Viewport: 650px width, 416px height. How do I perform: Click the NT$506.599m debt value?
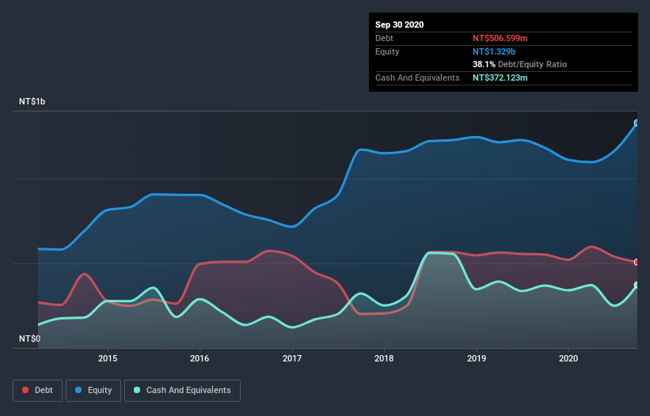(x=500, y=38)
